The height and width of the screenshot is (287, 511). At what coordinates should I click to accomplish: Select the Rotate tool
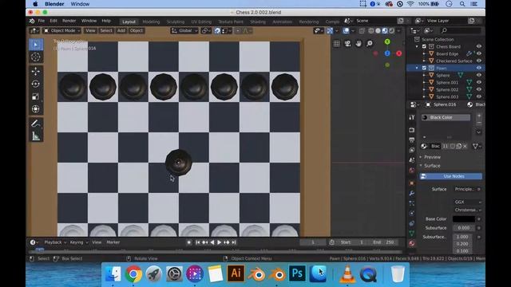(x=36, y=84)
